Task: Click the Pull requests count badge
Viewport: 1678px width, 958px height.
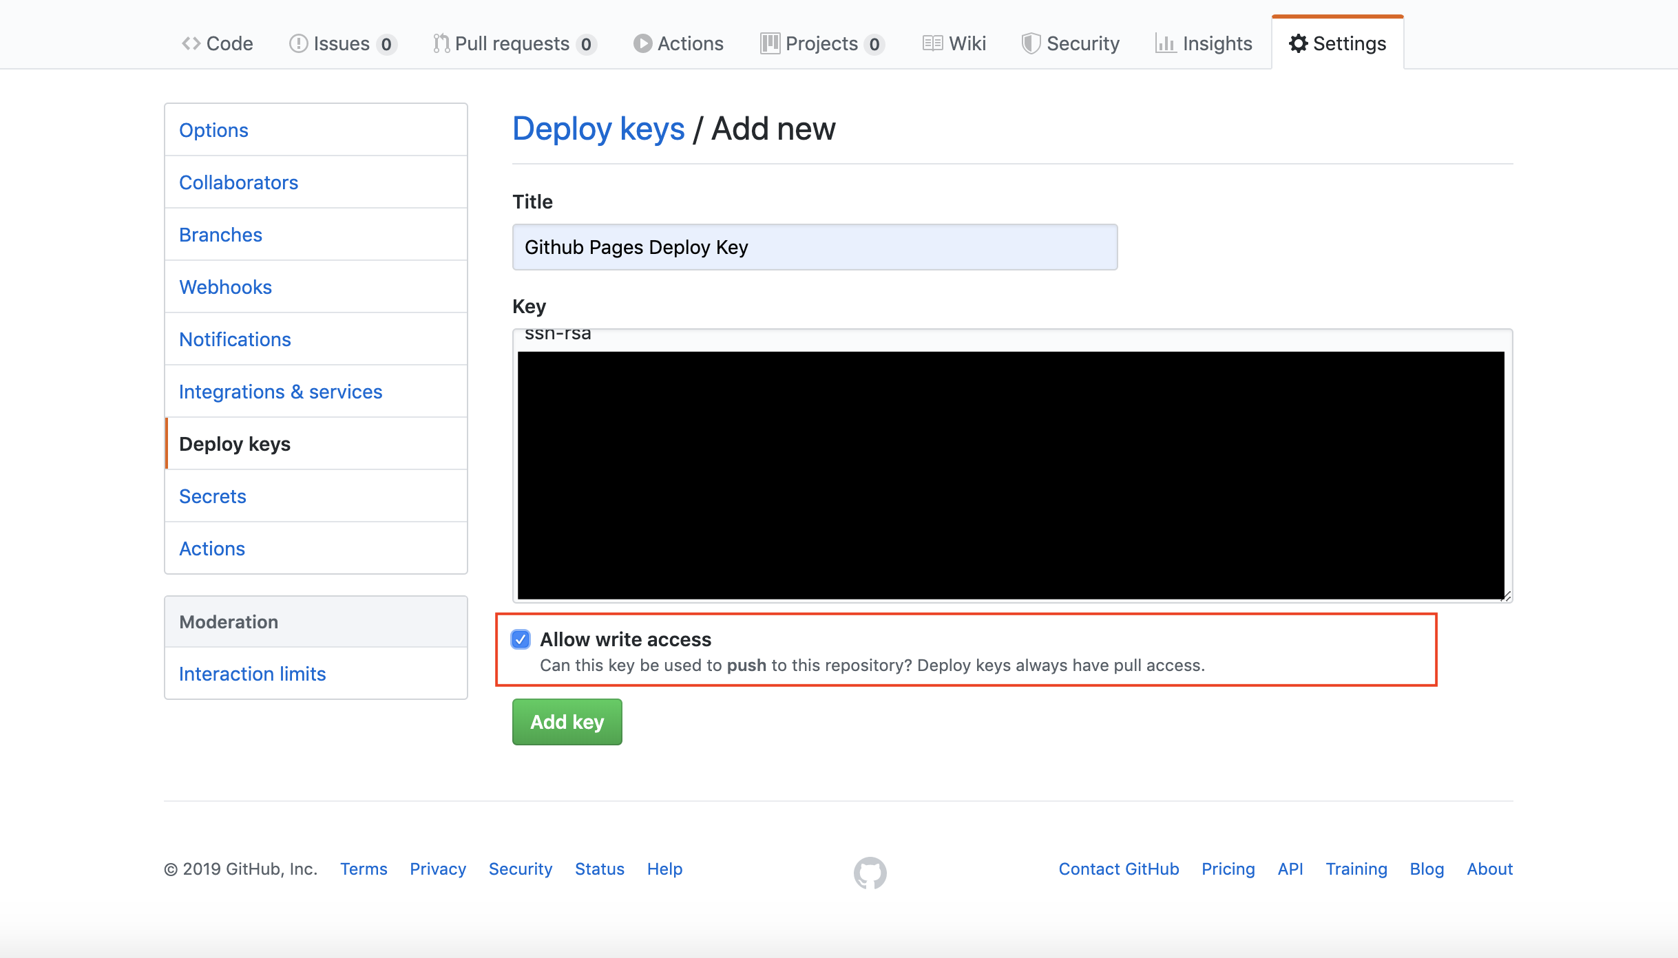Action: 586,44
